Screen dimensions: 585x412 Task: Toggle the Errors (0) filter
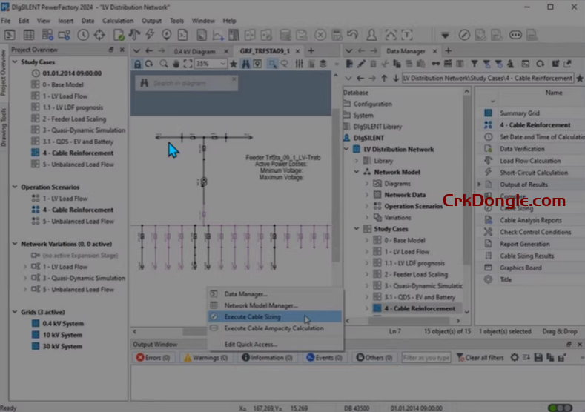[x=153, y=358]
